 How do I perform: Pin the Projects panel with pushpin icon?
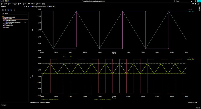point(26,7)
